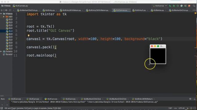Screen dimensions: 197x110
Task: Expand the venv folder
Action: pos(4,16)
